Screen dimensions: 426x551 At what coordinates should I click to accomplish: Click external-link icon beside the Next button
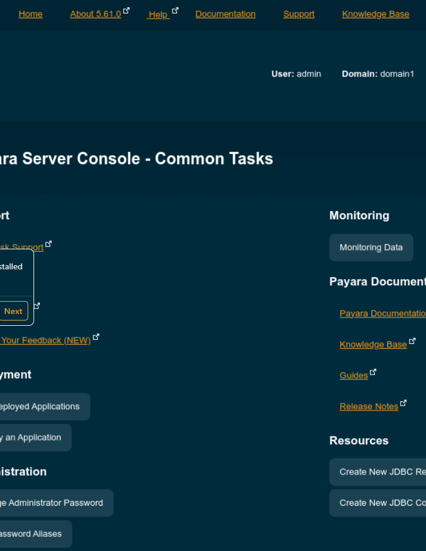pyautogui.click(x=37, y=306)
